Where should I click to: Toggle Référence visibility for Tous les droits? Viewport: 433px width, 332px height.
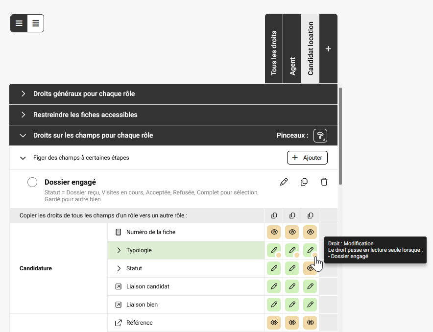[x=274, y=323]
